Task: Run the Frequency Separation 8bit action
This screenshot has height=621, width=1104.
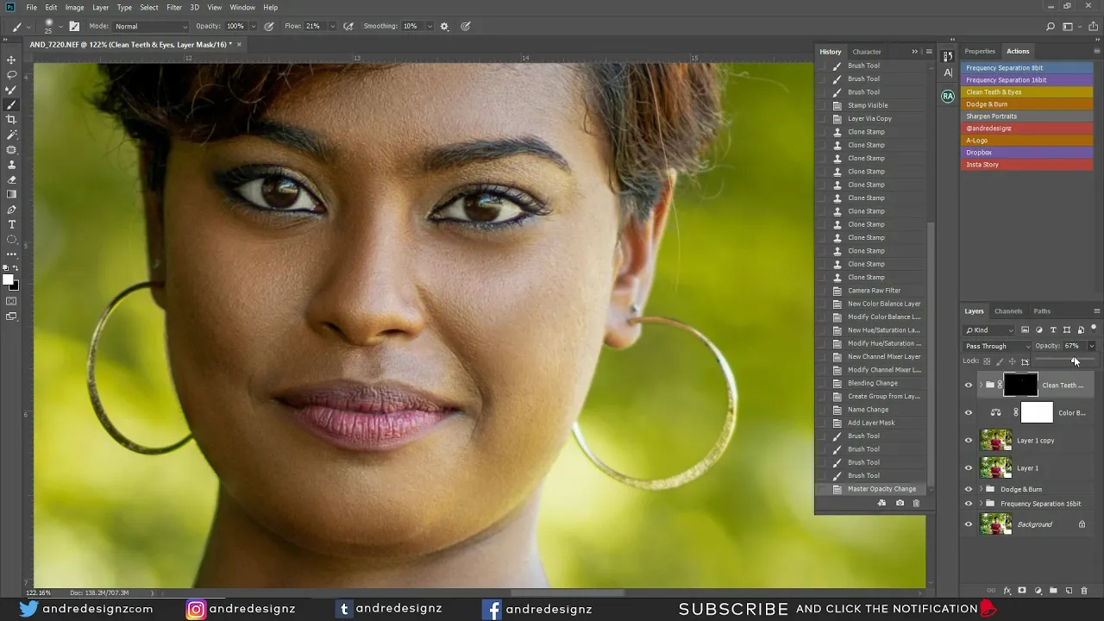Action: (1027, 68)
